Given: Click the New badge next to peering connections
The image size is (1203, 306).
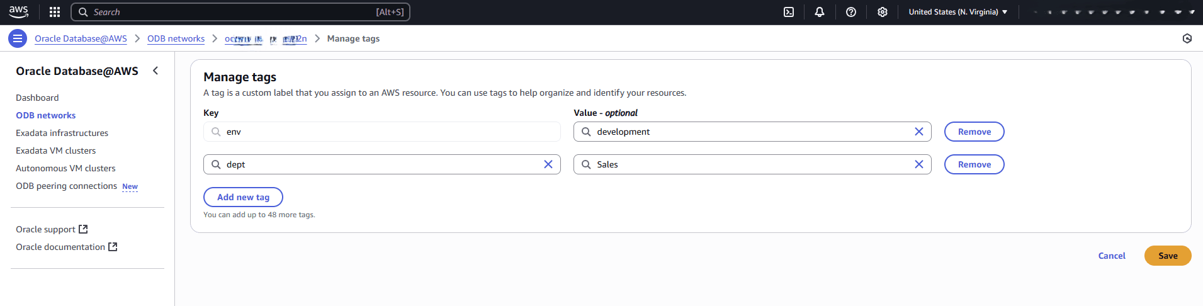Looking at the screenshot, I should 130,186.
